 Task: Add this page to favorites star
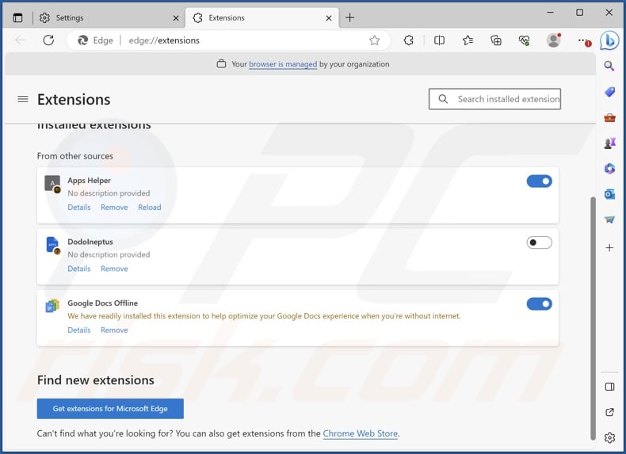[x=374, y=40]
